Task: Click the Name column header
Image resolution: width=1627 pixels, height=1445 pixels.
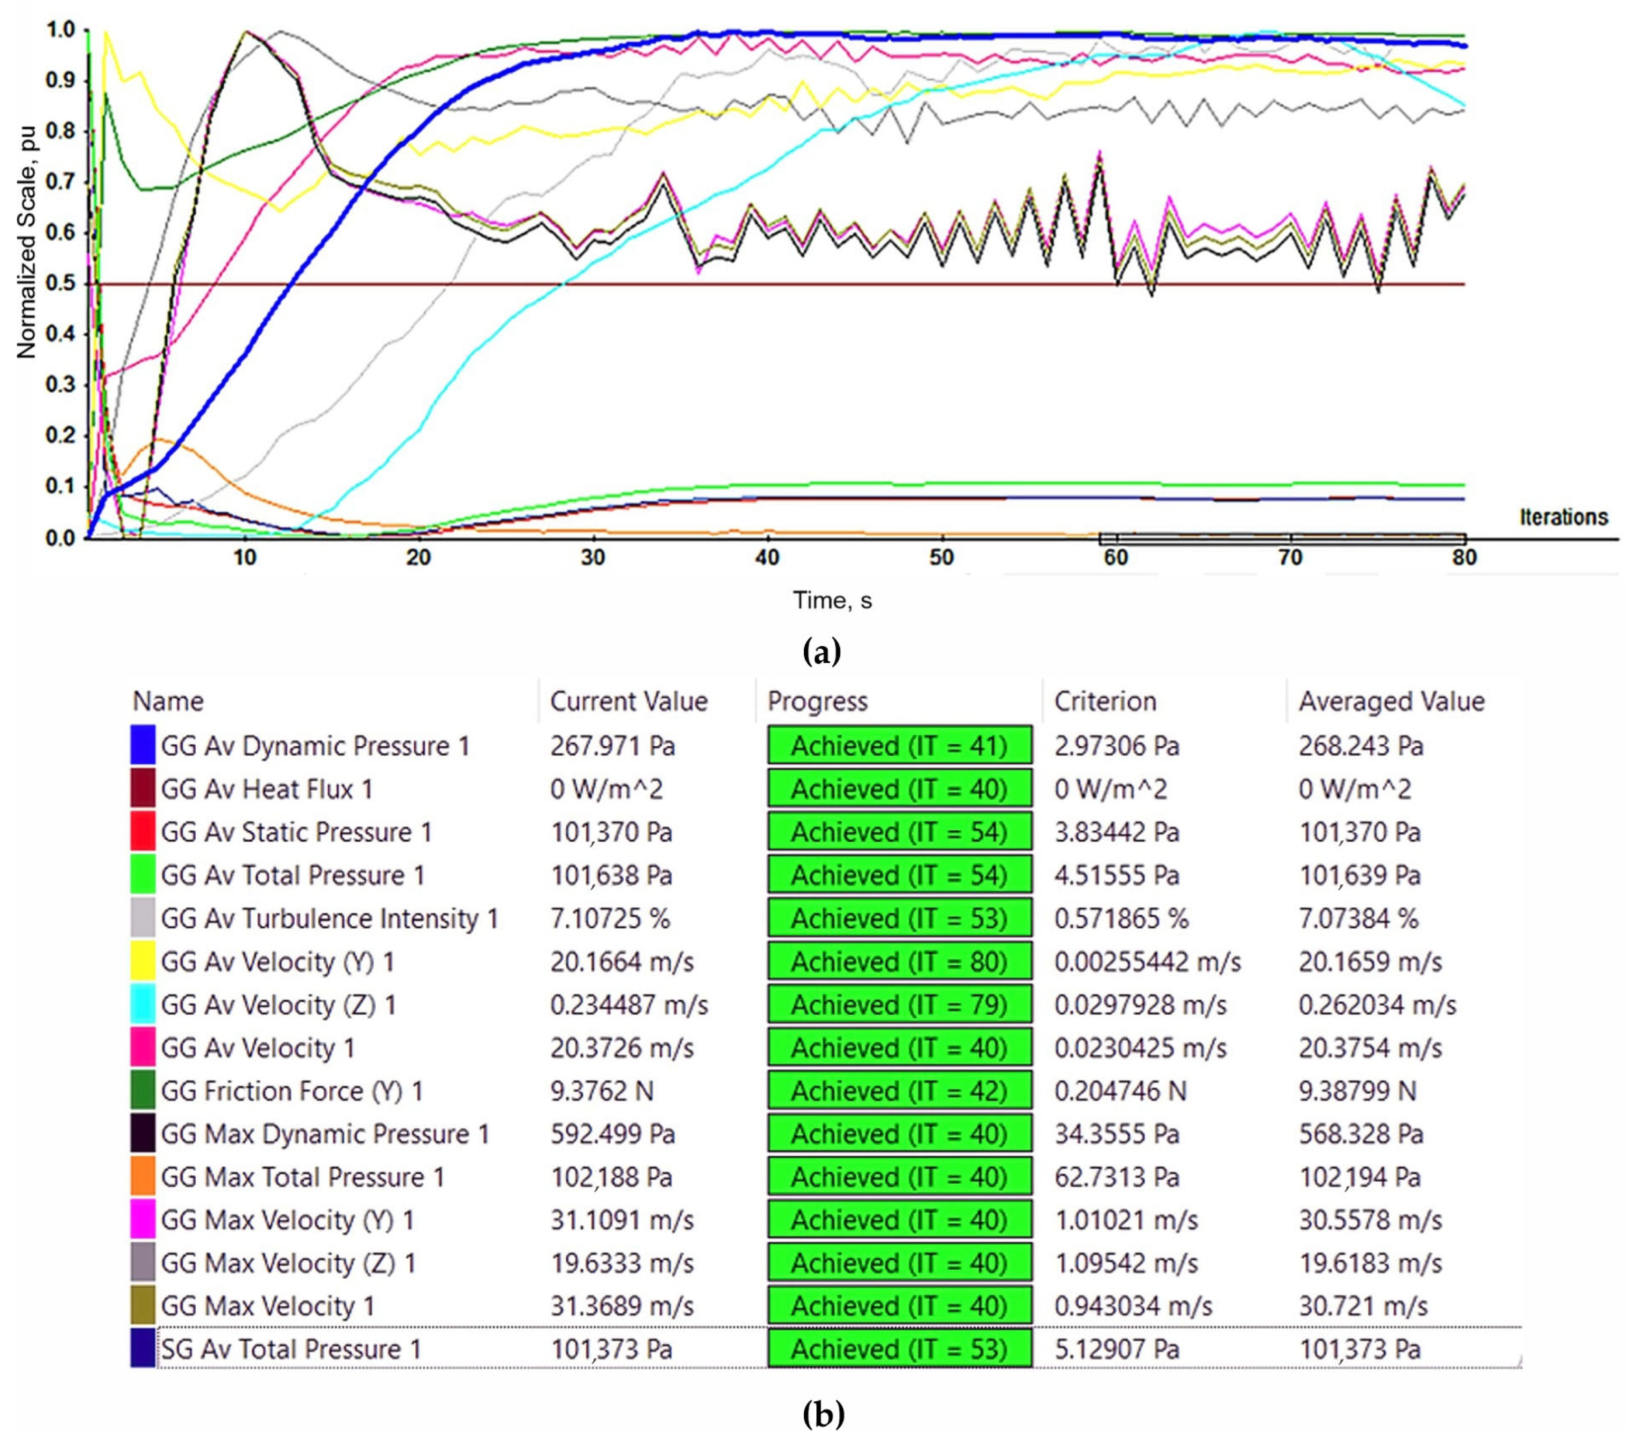Action: (168, 701)
